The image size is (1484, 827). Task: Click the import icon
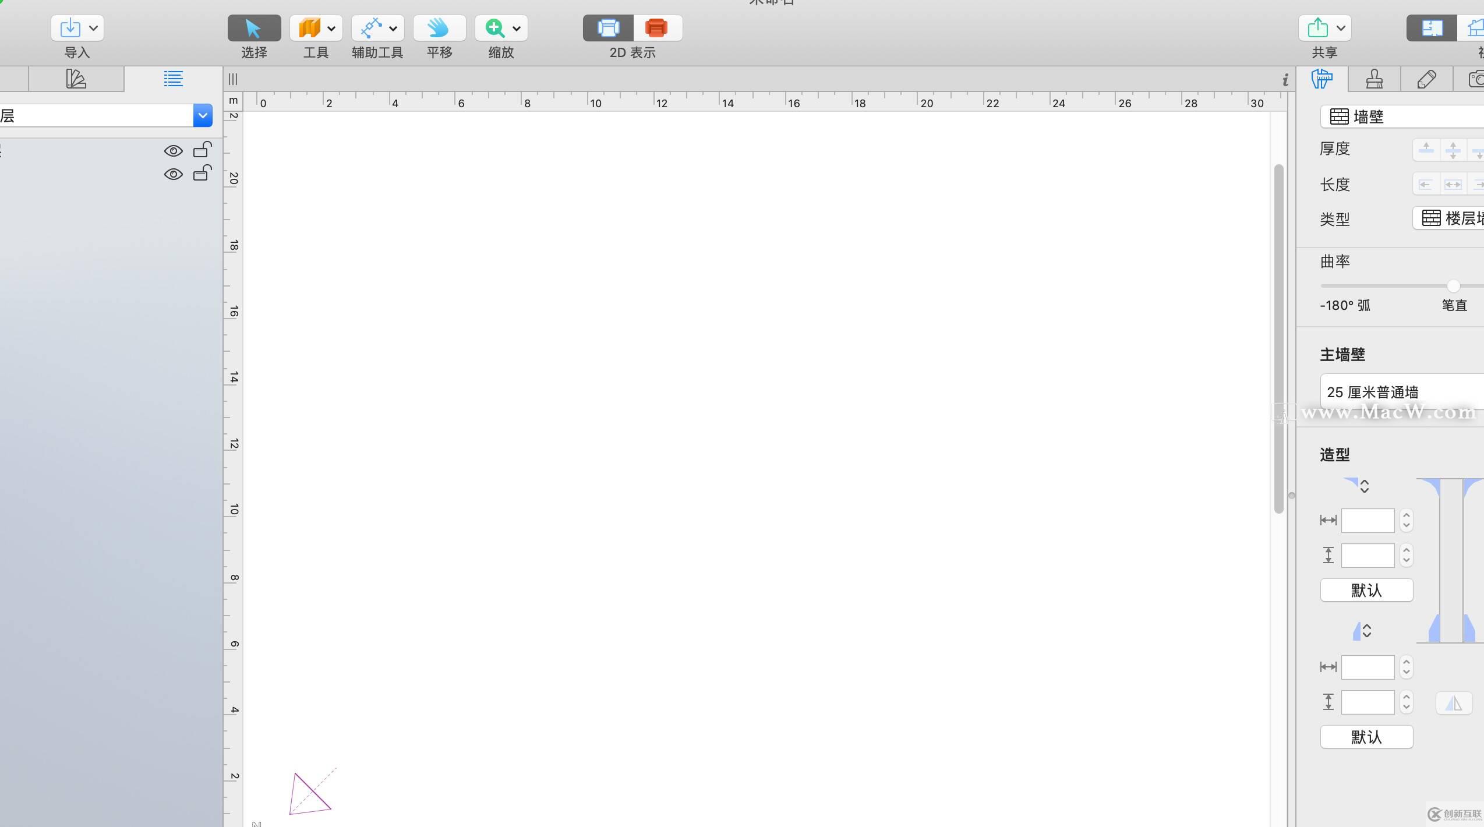(70, 28)
